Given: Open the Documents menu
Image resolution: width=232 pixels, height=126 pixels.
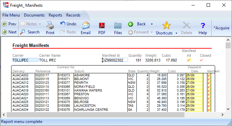Looking at the screenshot, I should pos(34,15).
